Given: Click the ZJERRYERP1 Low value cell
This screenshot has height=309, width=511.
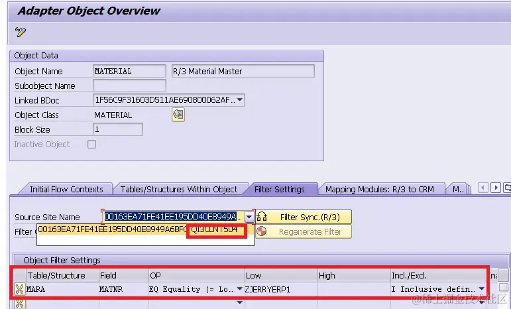Looking at the screenshot, I should pyautogui.click(x=281, y=289).
